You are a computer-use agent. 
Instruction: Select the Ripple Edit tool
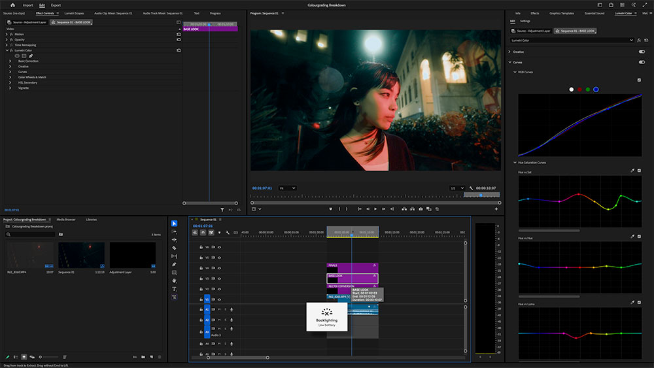point(174,240)
